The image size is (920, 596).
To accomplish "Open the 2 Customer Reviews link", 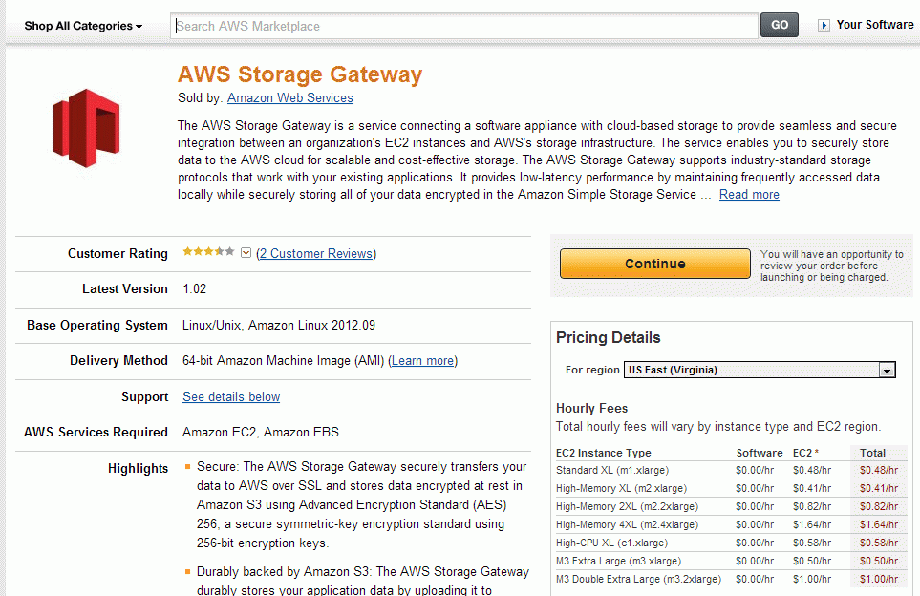I will click(316, 253).
